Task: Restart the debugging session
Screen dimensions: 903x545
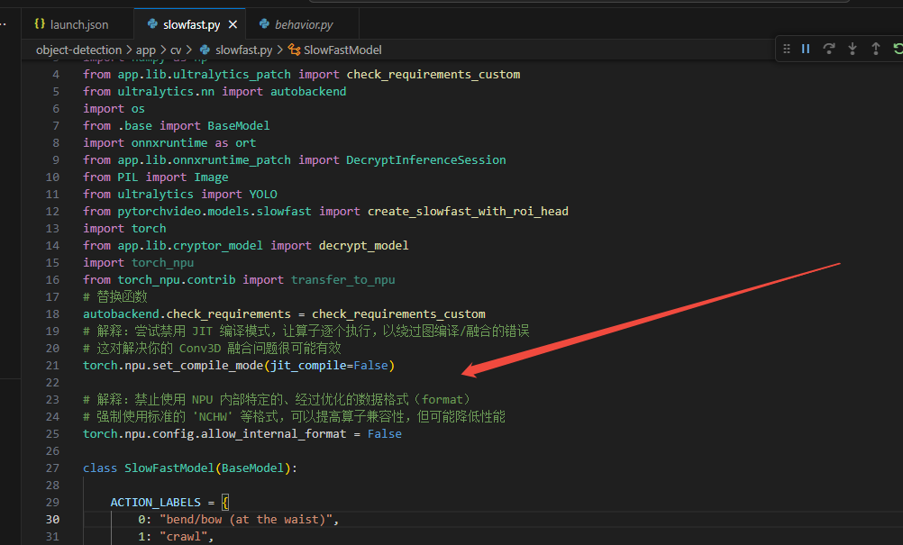Action: pyautogui.click(x=897, y=49)
